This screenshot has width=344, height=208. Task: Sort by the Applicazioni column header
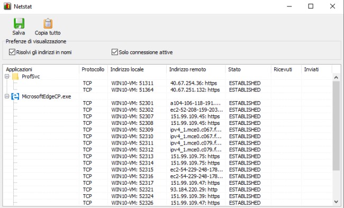41,69
